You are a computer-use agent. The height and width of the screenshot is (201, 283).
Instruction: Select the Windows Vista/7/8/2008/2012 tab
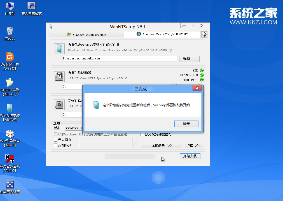coord(162,34)
